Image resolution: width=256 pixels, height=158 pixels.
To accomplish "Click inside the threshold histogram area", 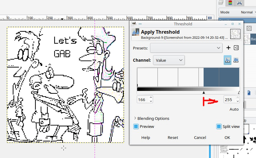I will point(188,77).
